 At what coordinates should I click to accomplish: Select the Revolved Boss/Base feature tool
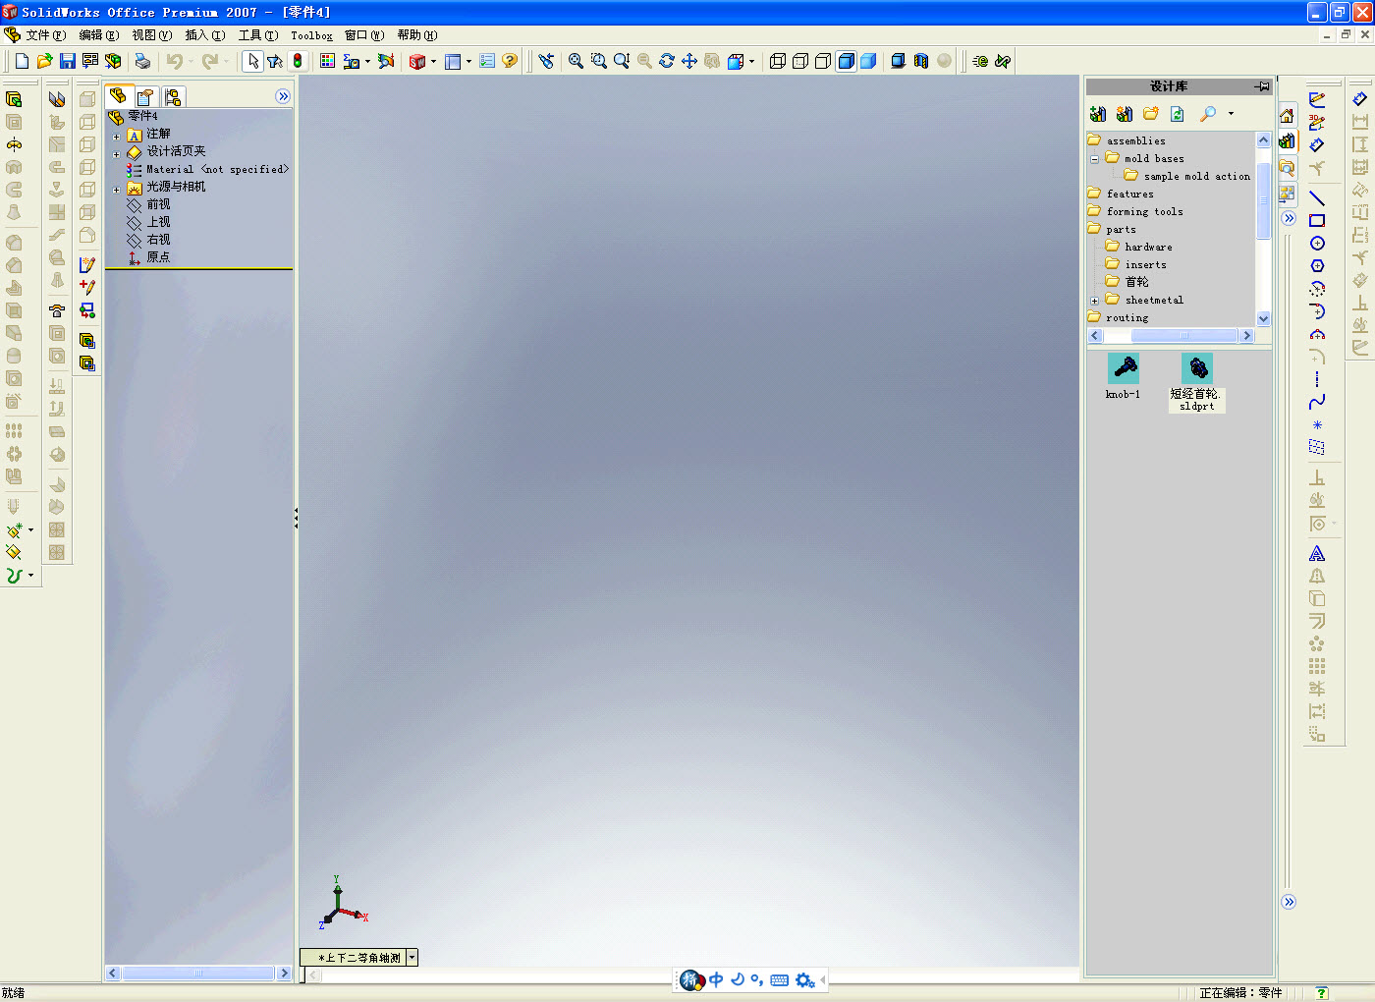click(x=14, y=144)
